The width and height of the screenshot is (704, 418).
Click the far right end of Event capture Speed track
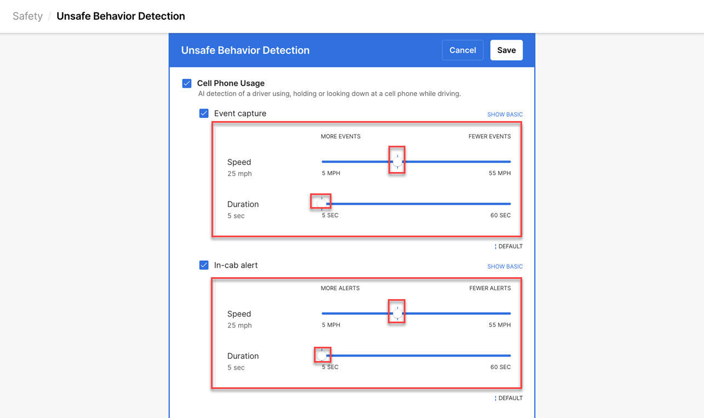pyautogui.click(x=510, y=162)
